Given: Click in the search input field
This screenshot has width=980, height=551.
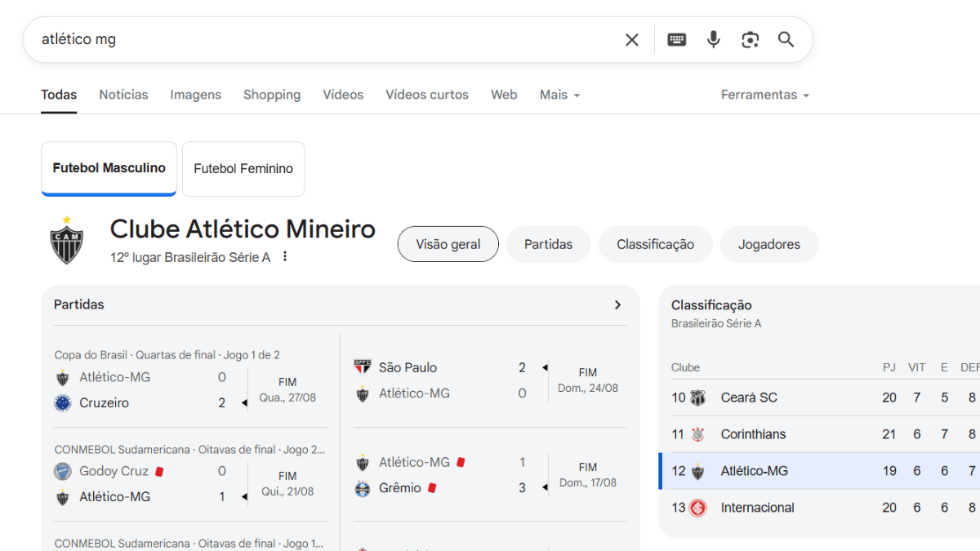Looking at the screenshot, I should click(x=327, y=40).
